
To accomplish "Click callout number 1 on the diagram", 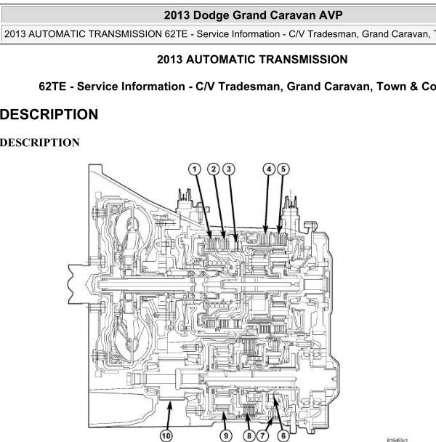I will pyautogui.click(x=195, y=169).
